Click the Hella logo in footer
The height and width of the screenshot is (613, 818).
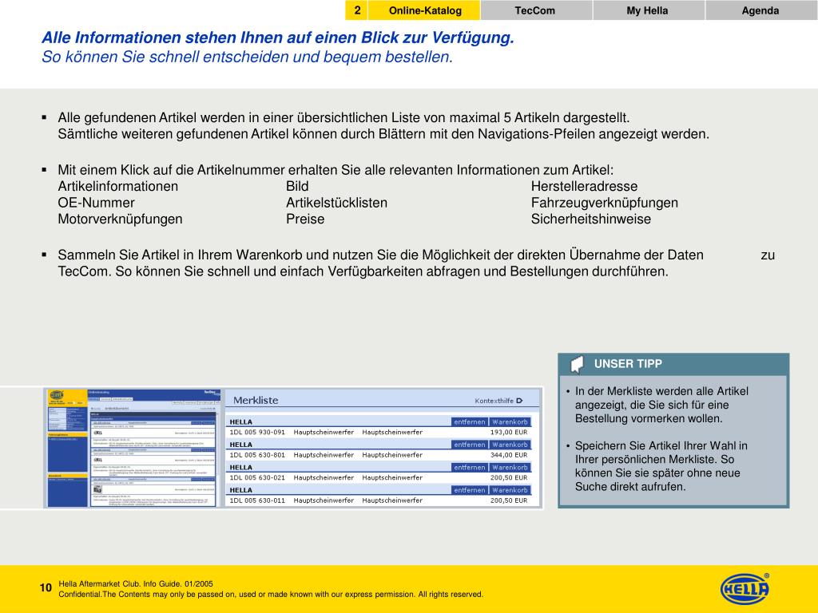(x=745, y=589)
